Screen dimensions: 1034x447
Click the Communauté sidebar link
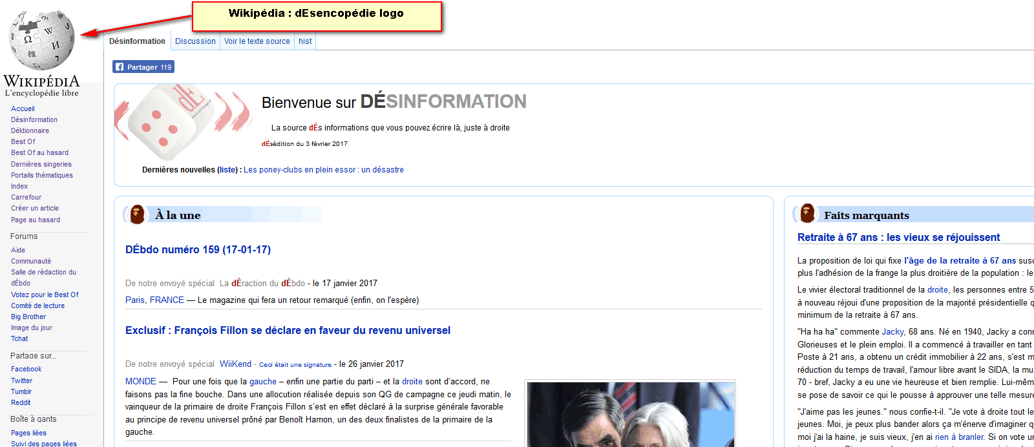pyautogui.click(x=31, y=261)
